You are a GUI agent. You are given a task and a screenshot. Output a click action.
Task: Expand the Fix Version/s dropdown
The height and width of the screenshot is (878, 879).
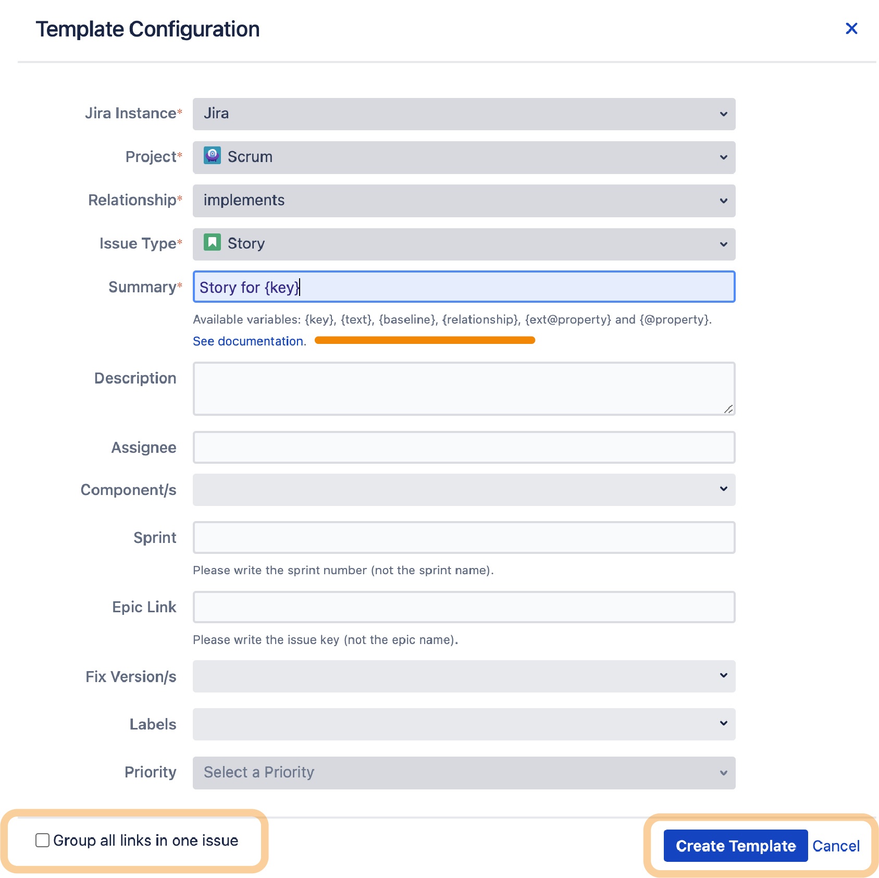point(464,676)
